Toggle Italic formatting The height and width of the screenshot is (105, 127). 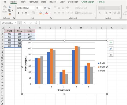click(x=22, y=13)
